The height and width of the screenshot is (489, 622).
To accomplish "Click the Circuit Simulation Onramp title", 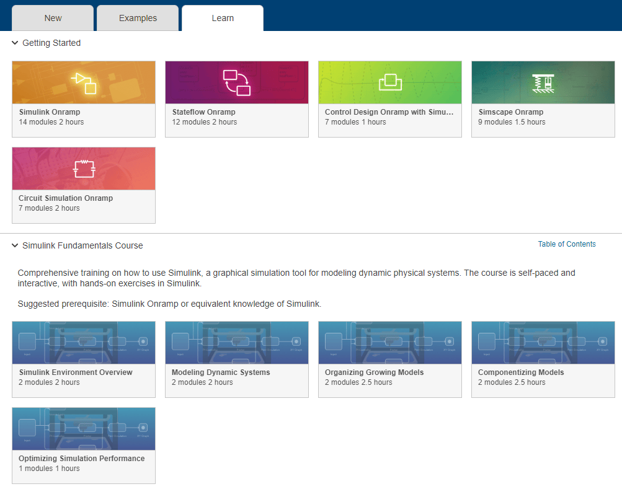I will tap(66, 198).
